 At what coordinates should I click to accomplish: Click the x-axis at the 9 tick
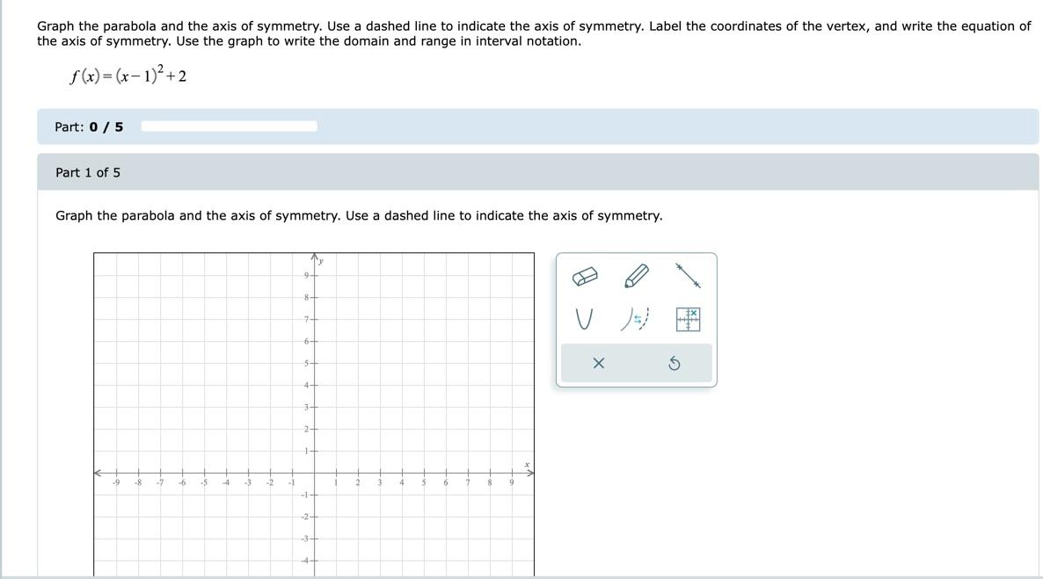pyautogui.click(x=512, y=473)
